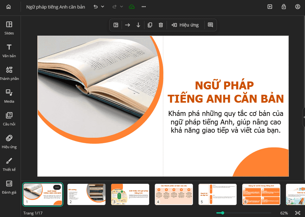The width and height of the screenshot is (305, 217).
Task: Delete the slide with trash icon
Action: click(x=161, y=25)
